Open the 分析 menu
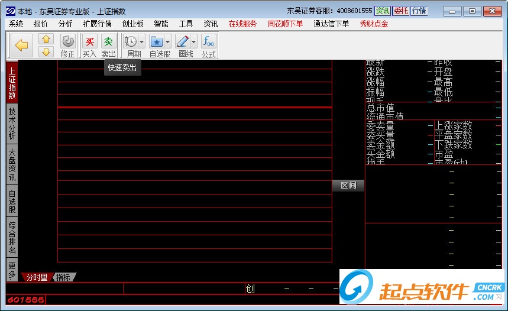The height and width of the screenshot is (311, 508). tap(65, 24)
